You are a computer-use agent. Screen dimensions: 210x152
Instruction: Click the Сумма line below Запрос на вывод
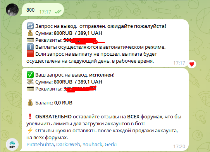click(69, 33)
